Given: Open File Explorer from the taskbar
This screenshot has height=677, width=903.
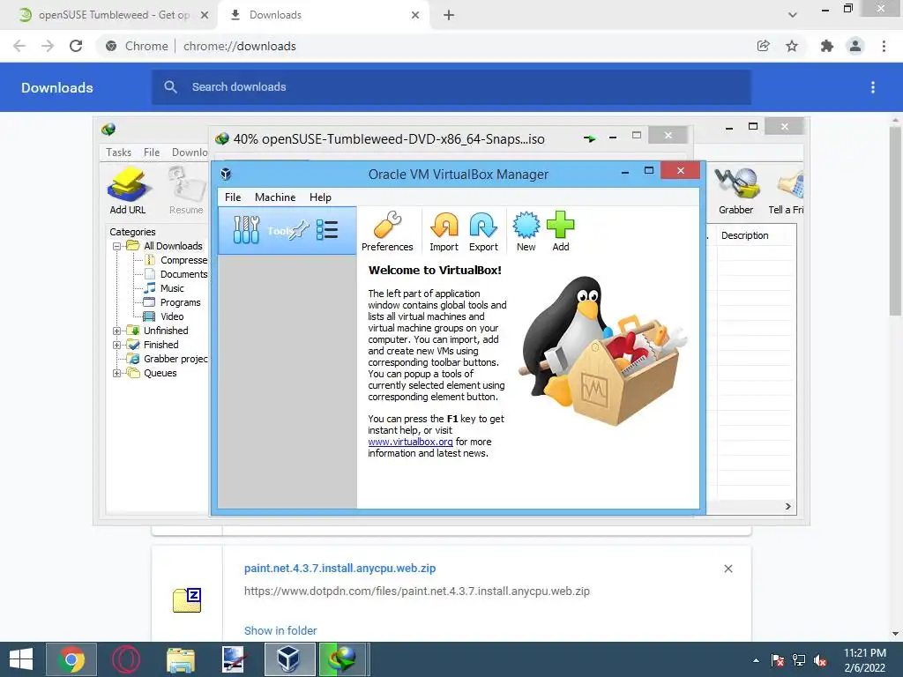Looking at the screenshot, I should tap(181, 659).
